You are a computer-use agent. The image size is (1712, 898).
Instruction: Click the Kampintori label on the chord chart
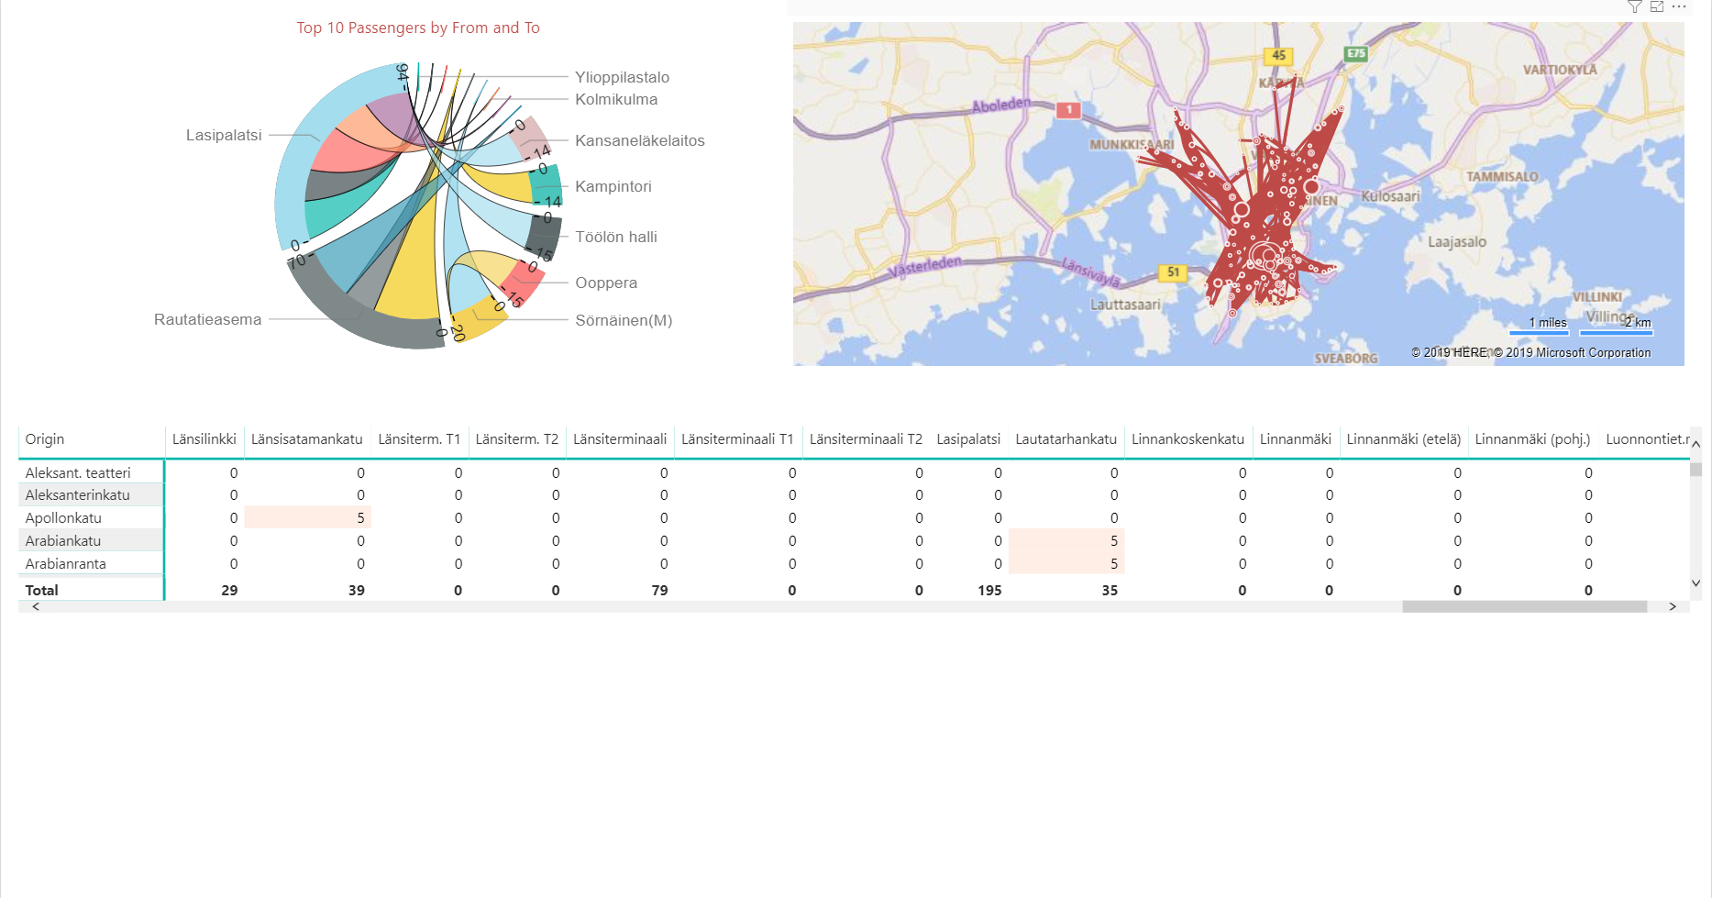tap(613, 186)
